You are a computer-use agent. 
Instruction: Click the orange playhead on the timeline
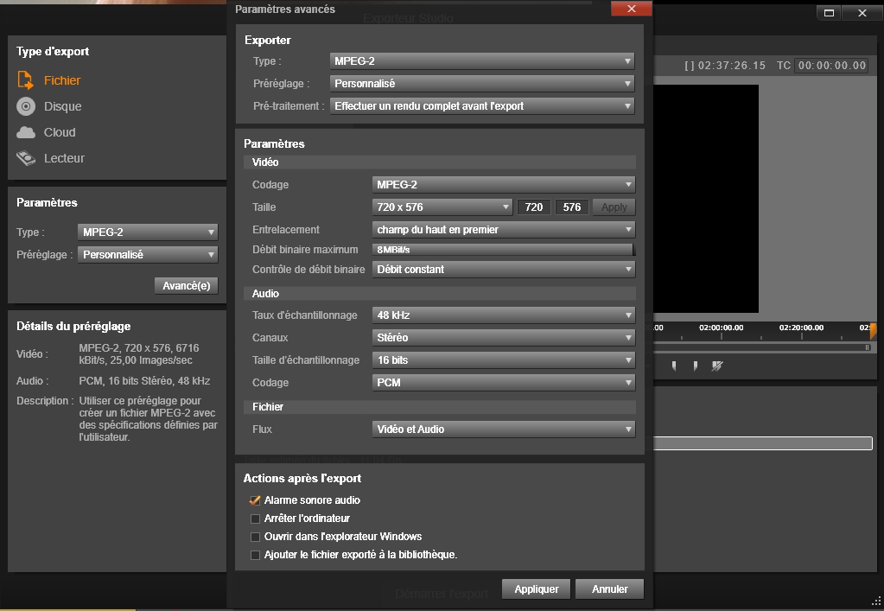click(873, 330)
